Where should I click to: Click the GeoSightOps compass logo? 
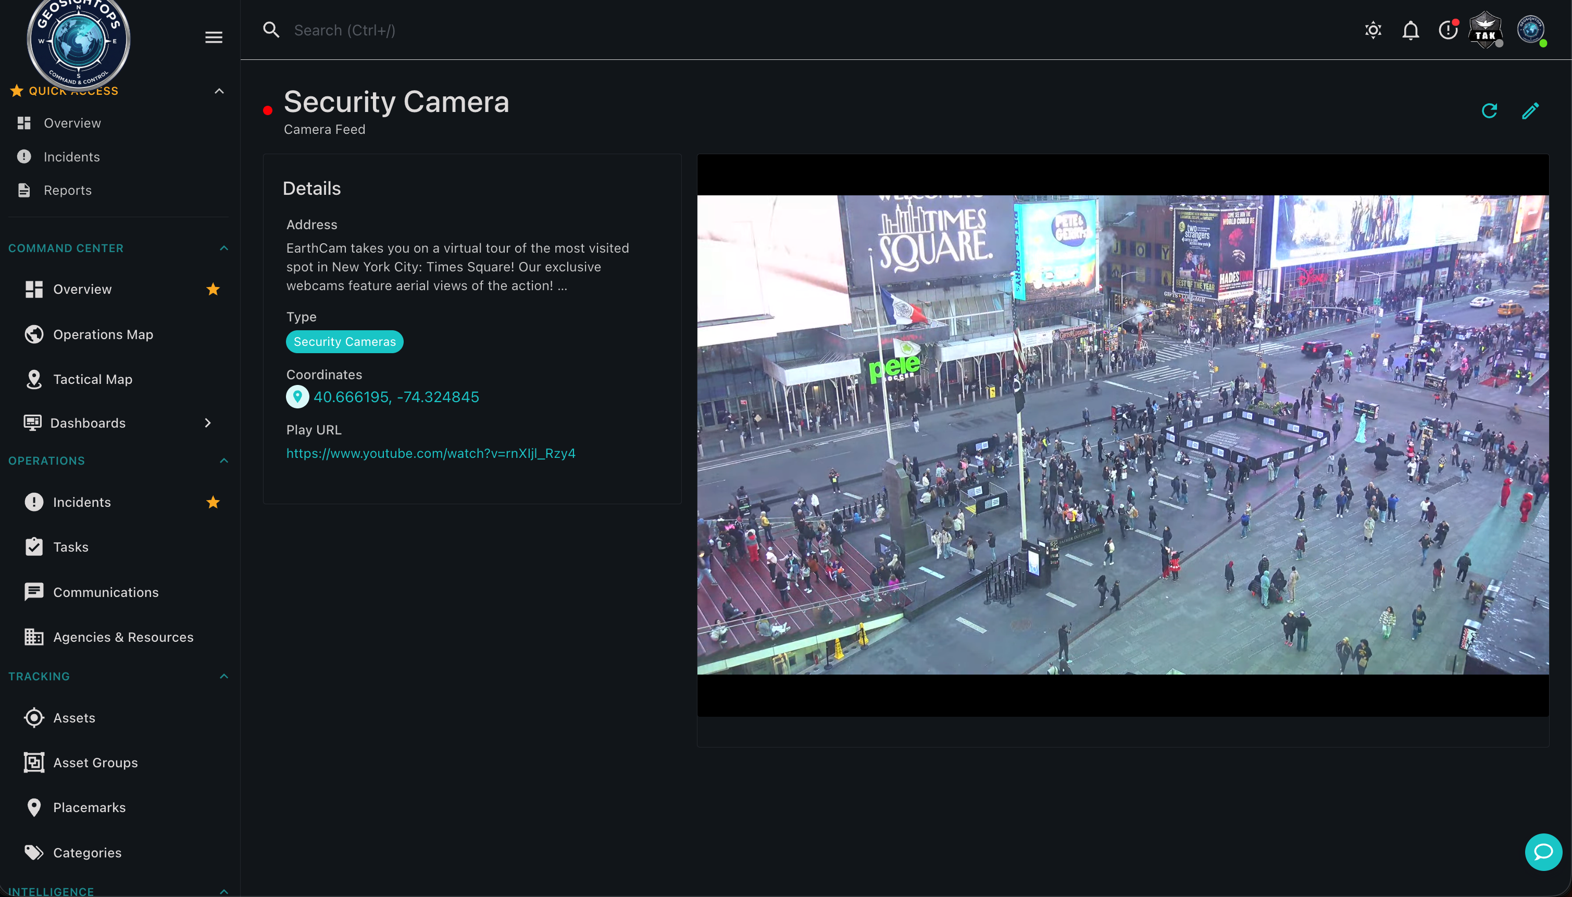[x=79, y=42]
